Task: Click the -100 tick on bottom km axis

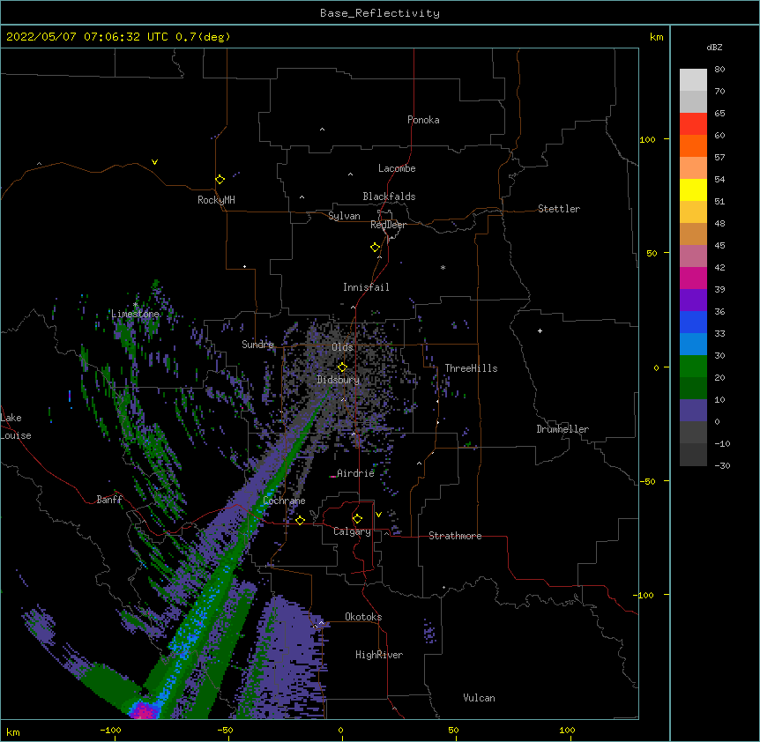Action: tap(110, 730)
